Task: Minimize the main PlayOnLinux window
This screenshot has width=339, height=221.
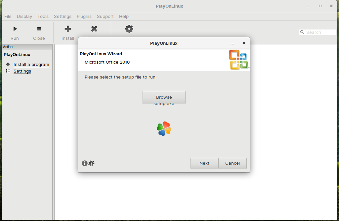Action: click(309, 6)
